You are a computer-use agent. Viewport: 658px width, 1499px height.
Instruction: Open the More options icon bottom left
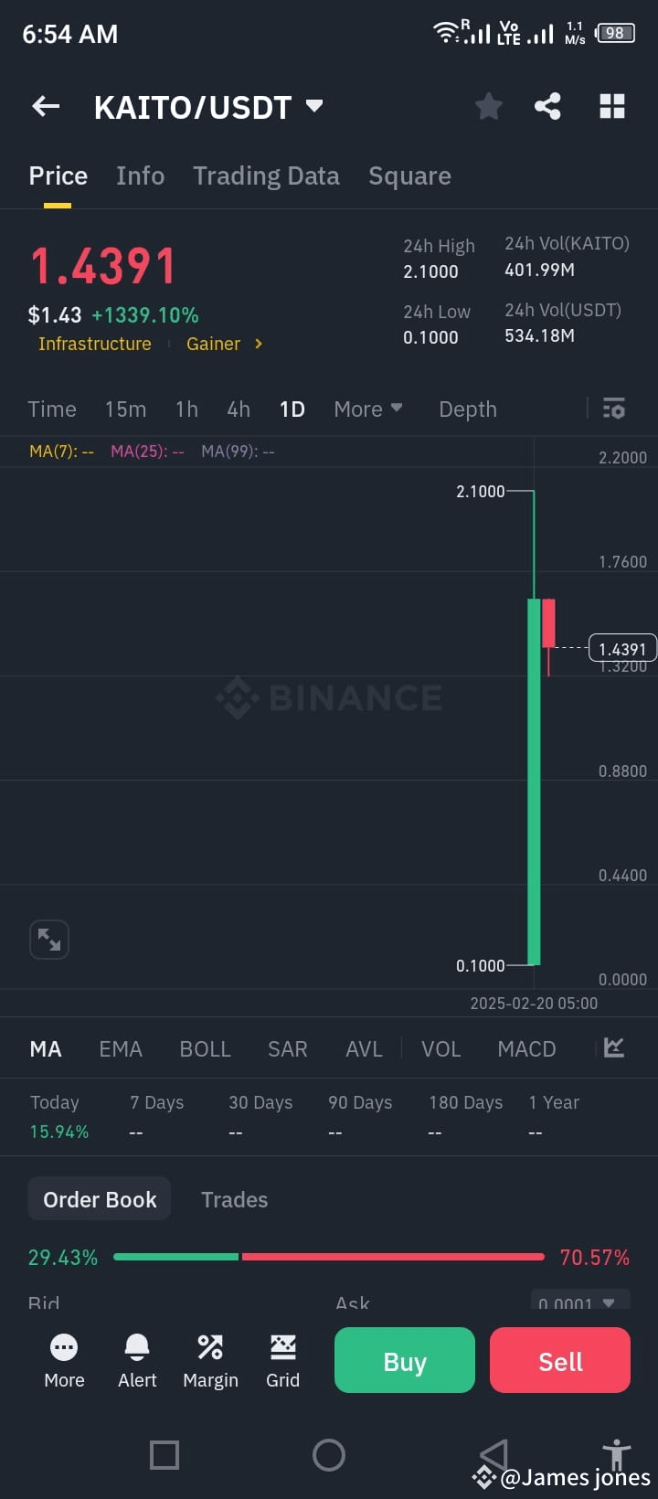click(63, 1360)
